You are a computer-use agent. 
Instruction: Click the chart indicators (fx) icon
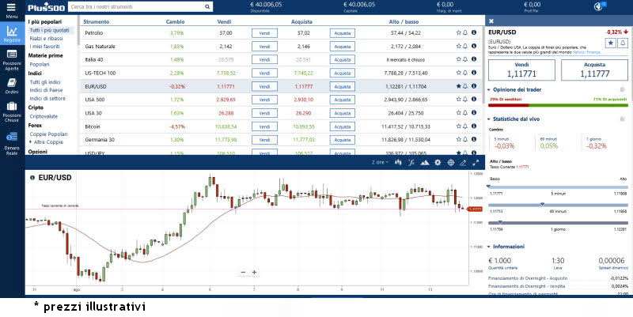(411, 162)
